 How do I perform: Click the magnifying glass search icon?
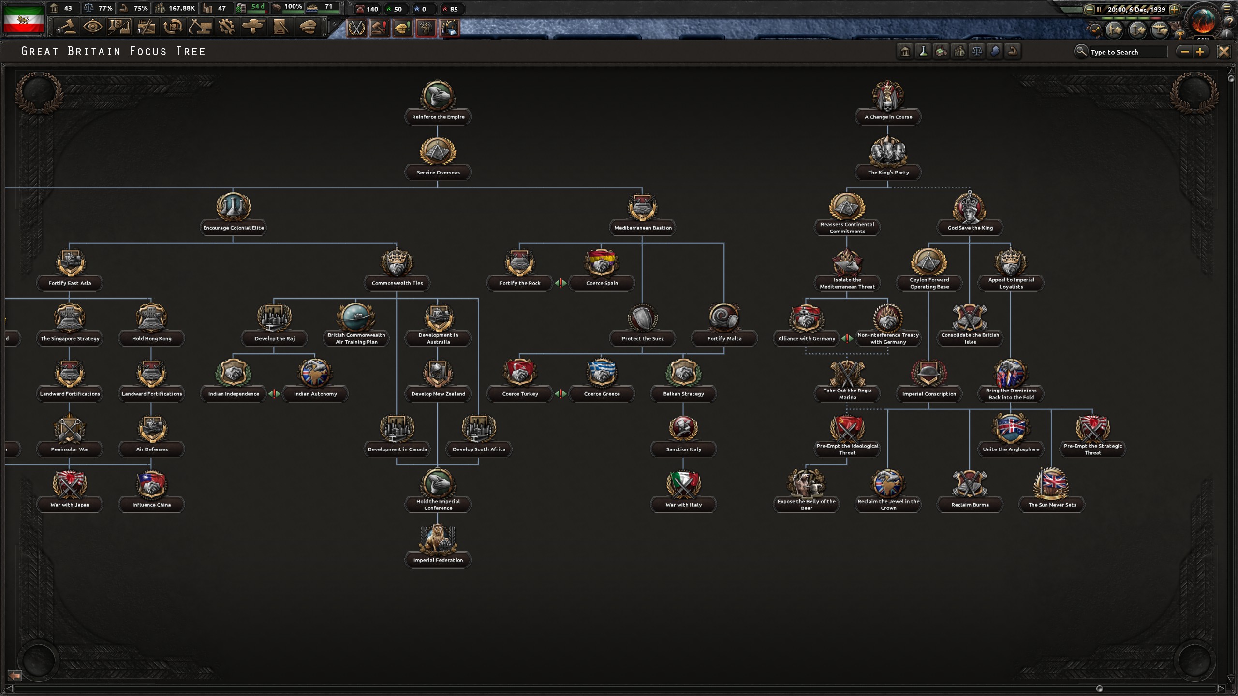click(1080, 51)
